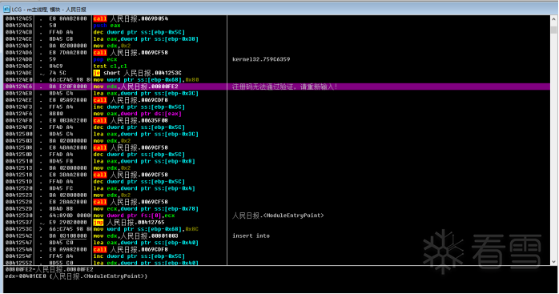Click info pane line '00800FE2=' value

coord(49,269)
